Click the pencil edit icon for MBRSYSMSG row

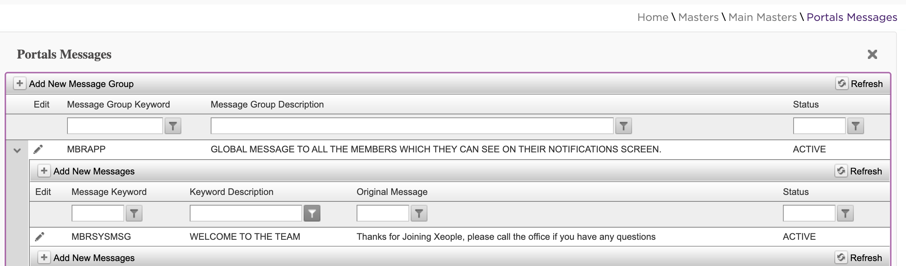(40, 237)
